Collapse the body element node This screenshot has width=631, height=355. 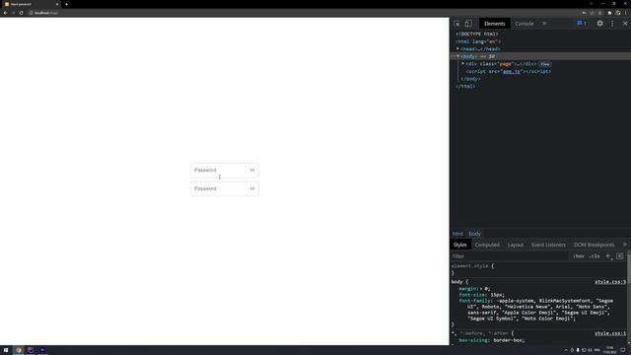(457, 56)
